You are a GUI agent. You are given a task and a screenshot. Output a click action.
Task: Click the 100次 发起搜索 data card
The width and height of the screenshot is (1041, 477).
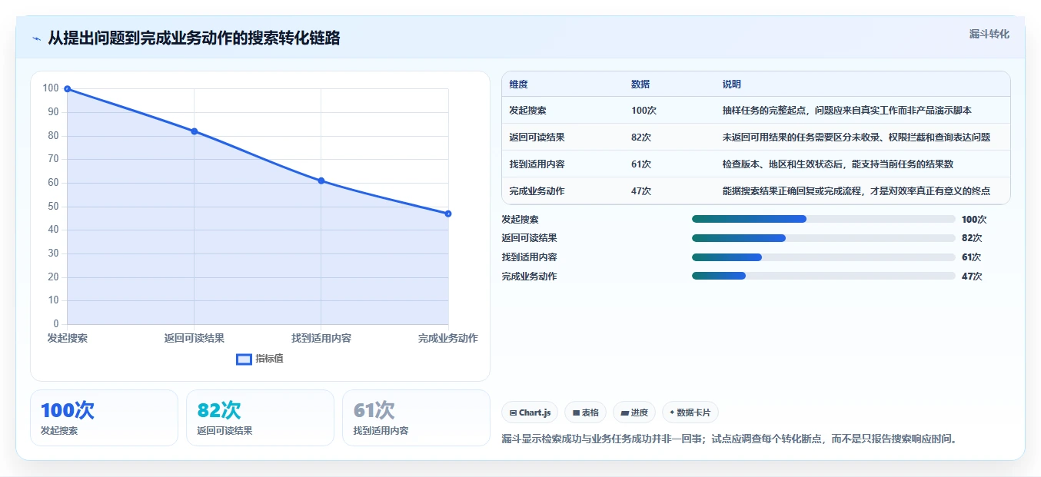104,418
